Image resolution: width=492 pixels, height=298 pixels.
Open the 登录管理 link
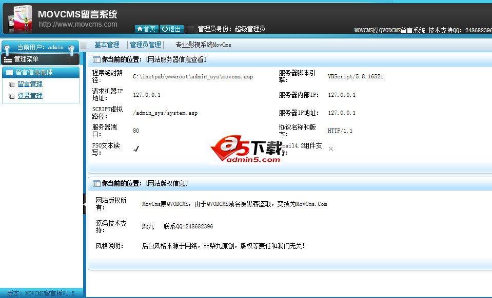click(x=30, y=96)
